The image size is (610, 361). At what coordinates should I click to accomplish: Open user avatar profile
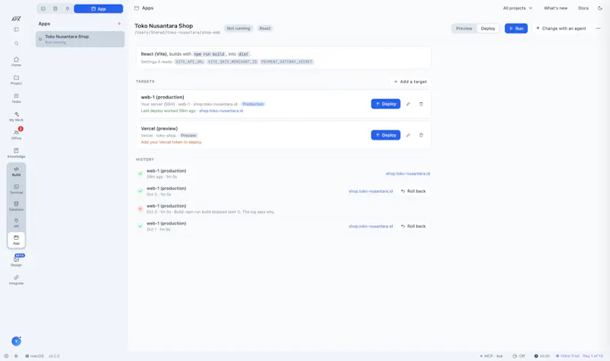[x=16, y=341]
